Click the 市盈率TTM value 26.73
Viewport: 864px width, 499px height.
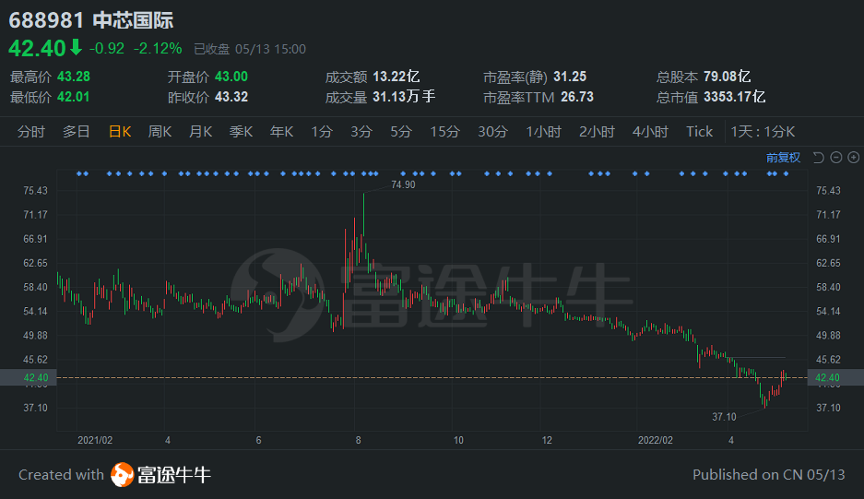pyautogui.click(x=577, y=97)
